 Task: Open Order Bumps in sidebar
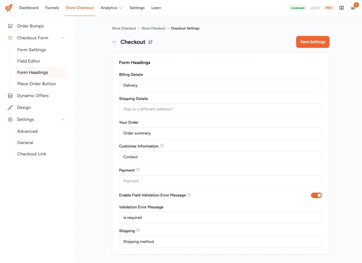point(30,26)
